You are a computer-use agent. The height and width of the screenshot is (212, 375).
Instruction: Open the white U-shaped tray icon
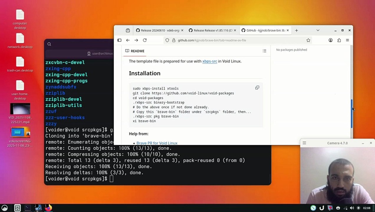click(x=322, y=208)
